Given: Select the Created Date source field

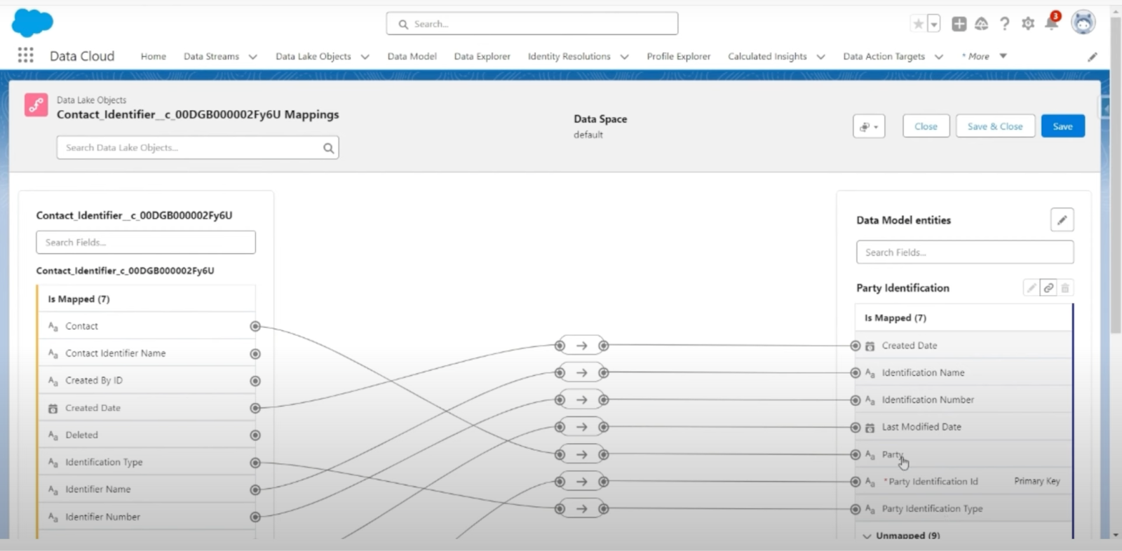Looking at the screenshot, I should click(x=147, y=408).
